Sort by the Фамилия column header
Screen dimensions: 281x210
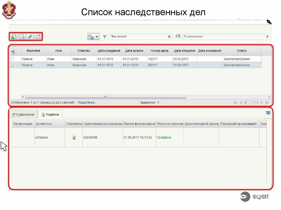[33, 51]
